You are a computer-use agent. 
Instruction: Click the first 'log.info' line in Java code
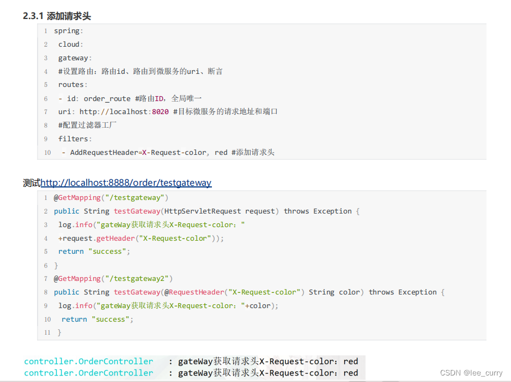pyautogui.click(x=151, y=225)
